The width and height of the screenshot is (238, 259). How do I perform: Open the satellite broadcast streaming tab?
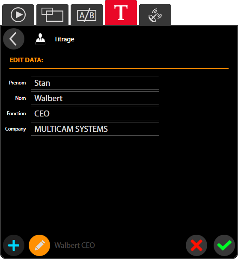(x=155, y=15)
